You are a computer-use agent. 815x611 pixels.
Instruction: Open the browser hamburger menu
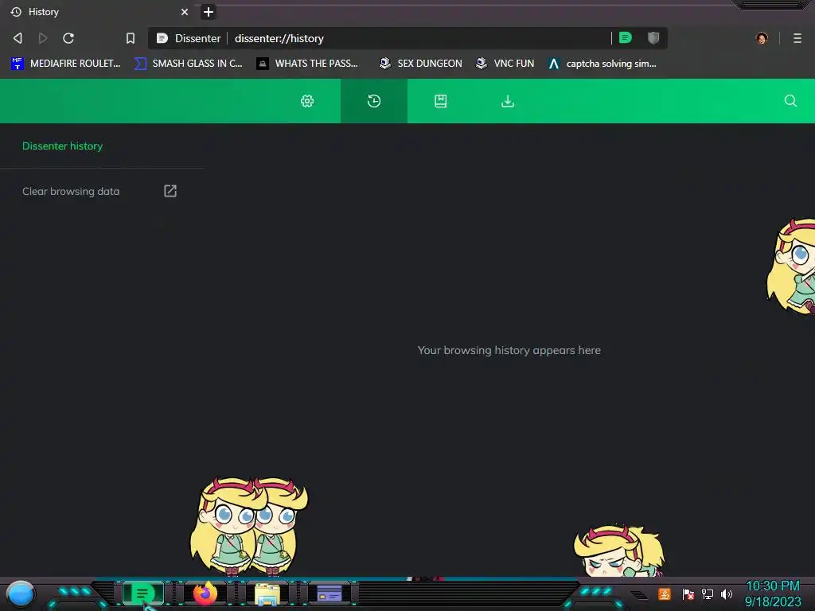[797, 38]
